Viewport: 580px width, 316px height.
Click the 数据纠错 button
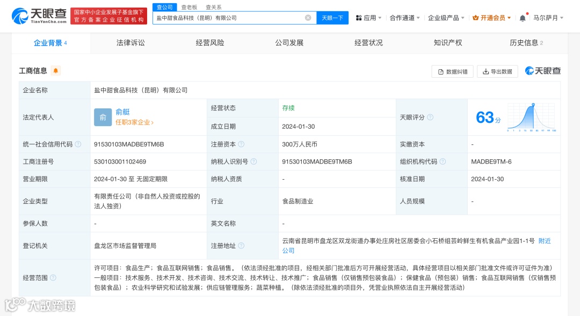click(452, 71)
